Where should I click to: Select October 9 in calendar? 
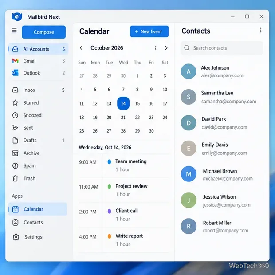coord(151,90)
